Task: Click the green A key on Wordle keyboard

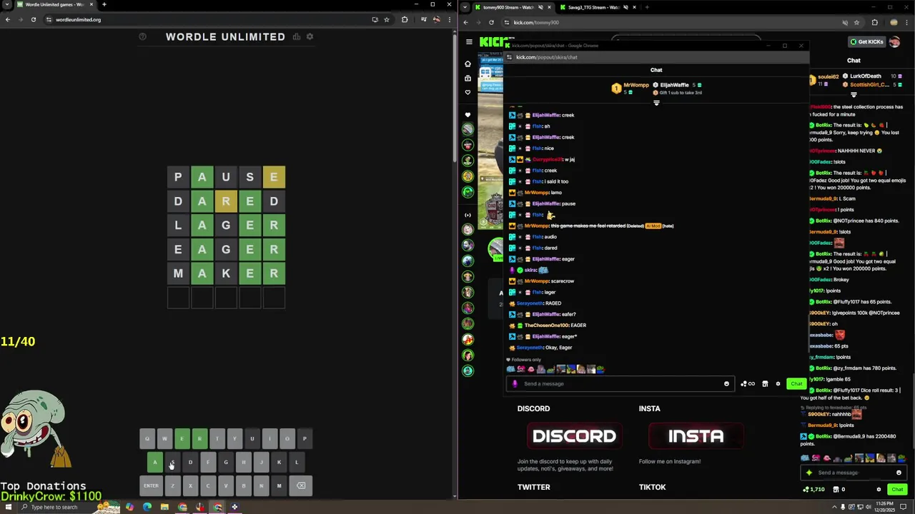Action: pyautogui.click(x=155, y=462)
